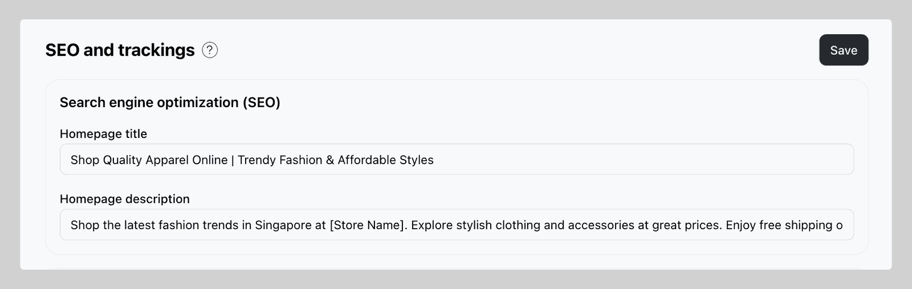The image size is (912, 289).
Task: Click the word "Singapore" in the description
Action: click(283, 225)
